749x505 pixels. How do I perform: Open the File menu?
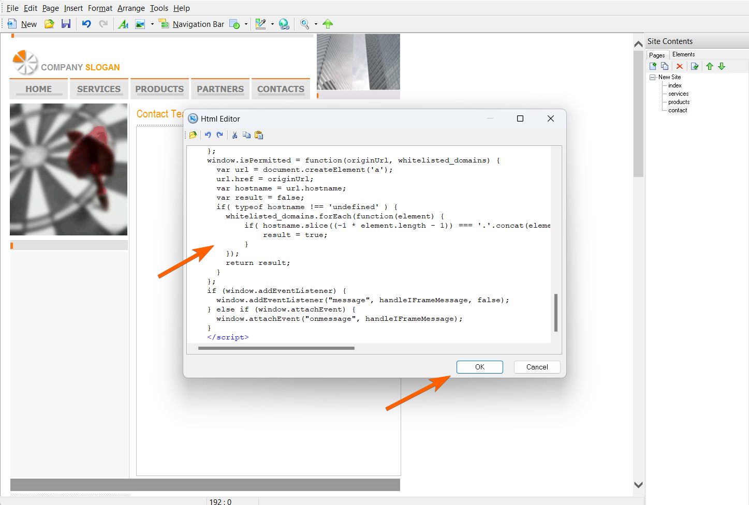12,8
